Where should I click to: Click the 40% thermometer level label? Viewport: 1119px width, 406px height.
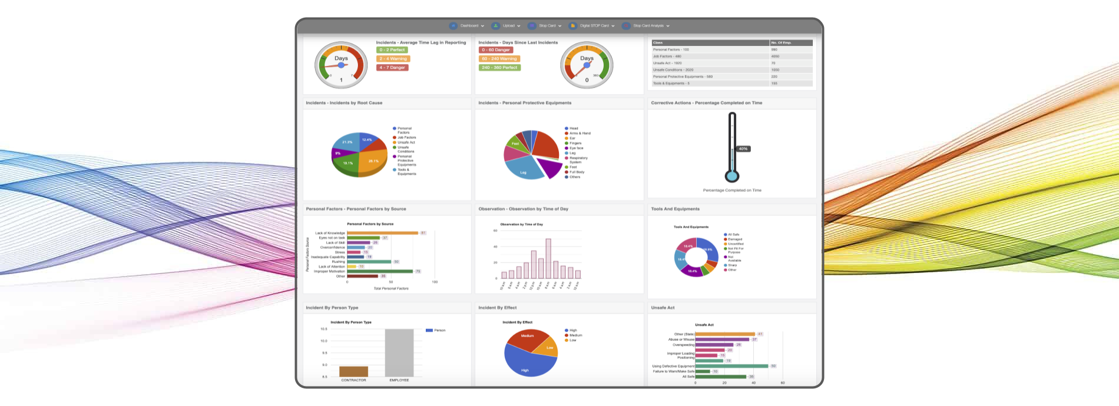[x=743, y=149]
